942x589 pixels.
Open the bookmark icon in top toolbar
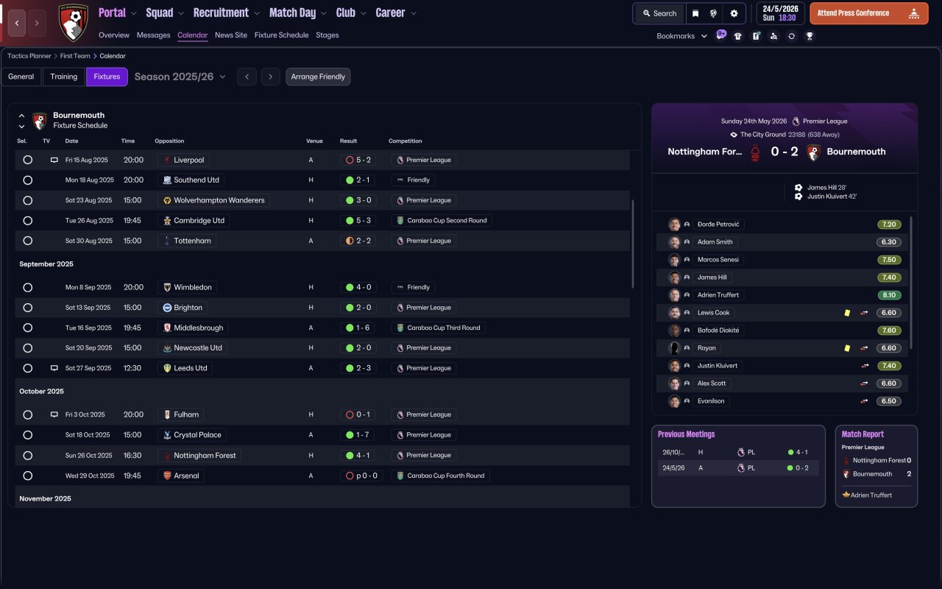coord(695,13)
